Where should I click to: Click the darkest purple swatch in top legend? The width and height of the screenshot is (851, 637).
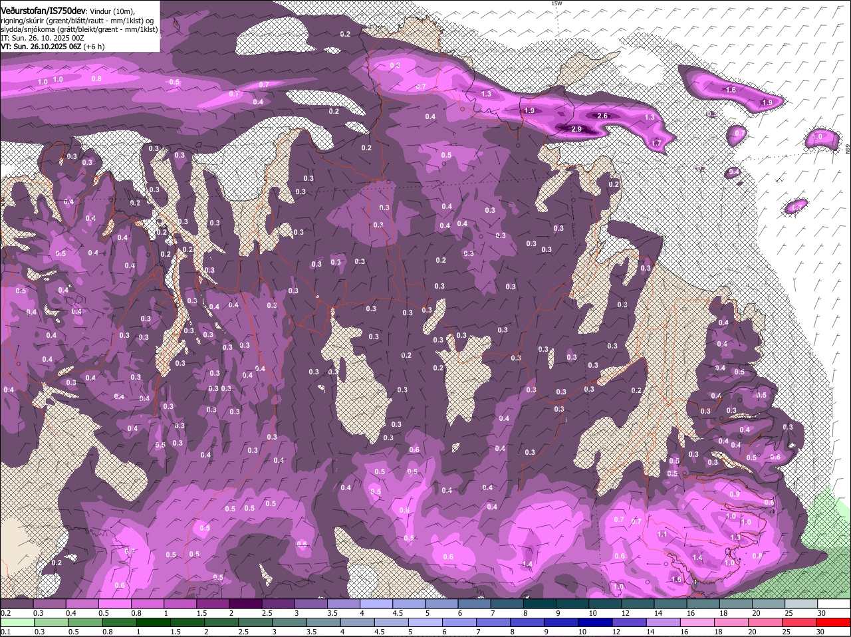(x=245, y=604)
